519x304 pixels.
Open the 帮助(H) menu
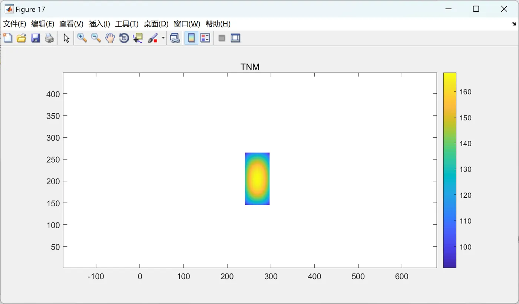coord(218,24)
